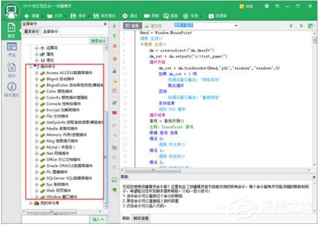318x225 pixels.
Task: Click the green move-up arrow icon
Action: 114,36
